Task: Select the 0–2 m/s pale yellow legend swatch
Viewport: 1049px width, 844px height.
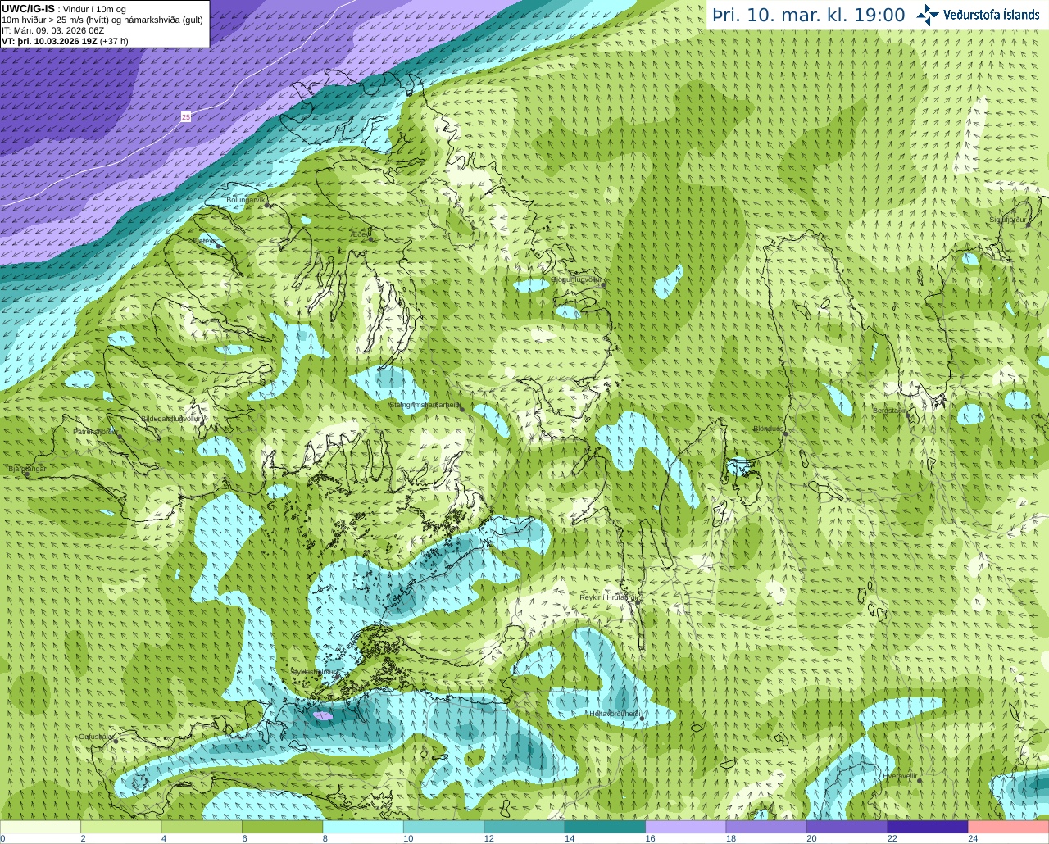Action: coord(40,827)
